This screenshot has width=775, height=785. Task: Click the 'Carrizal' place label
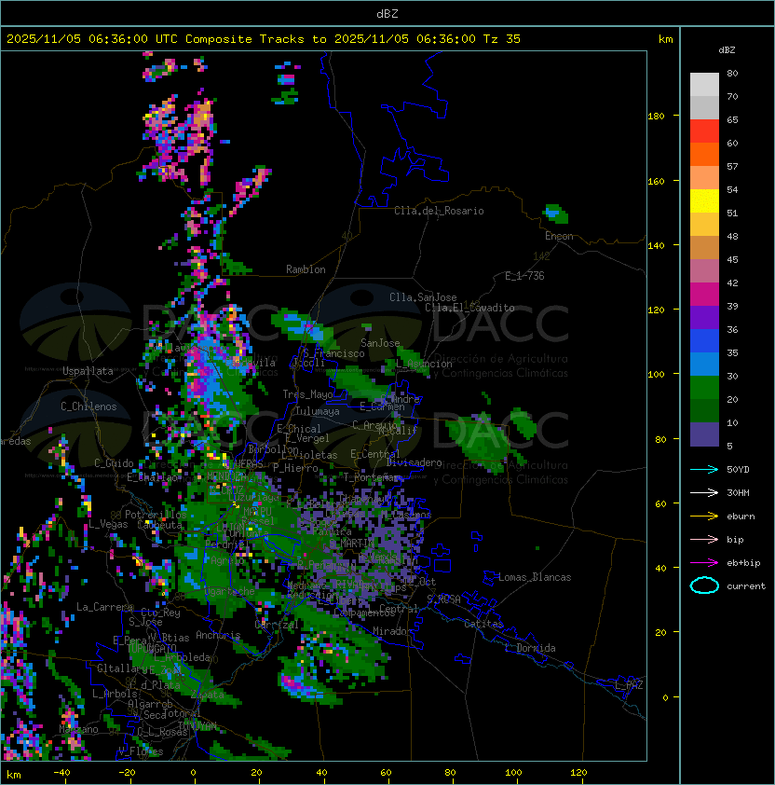coord(277,625)
